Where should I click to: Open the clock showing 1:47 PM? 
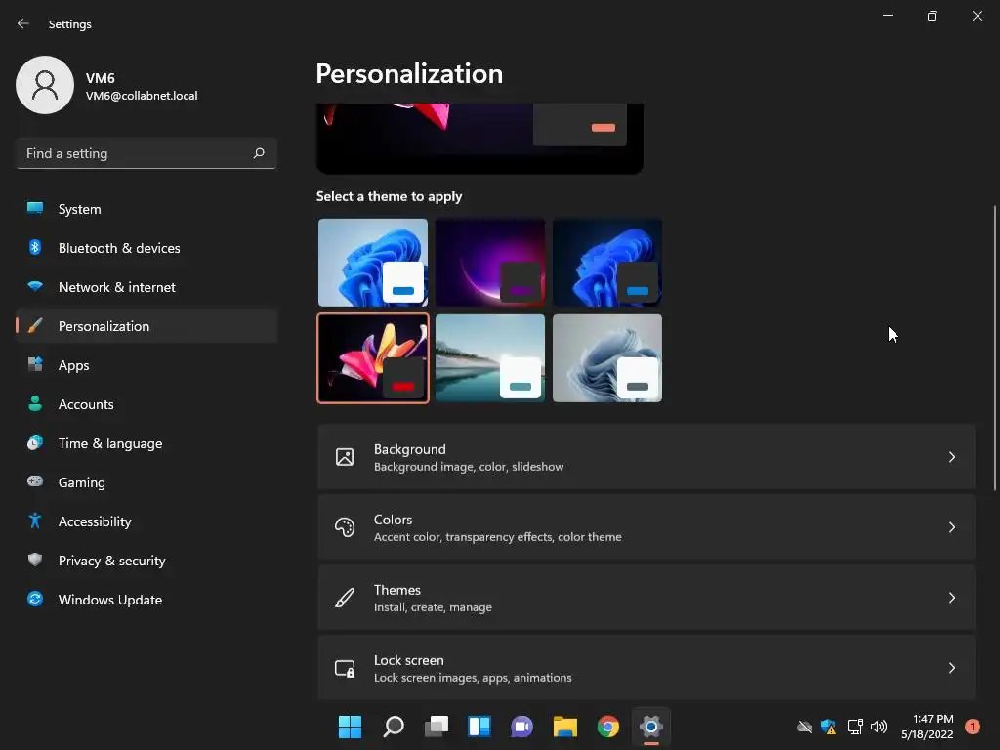pos(928,727)
